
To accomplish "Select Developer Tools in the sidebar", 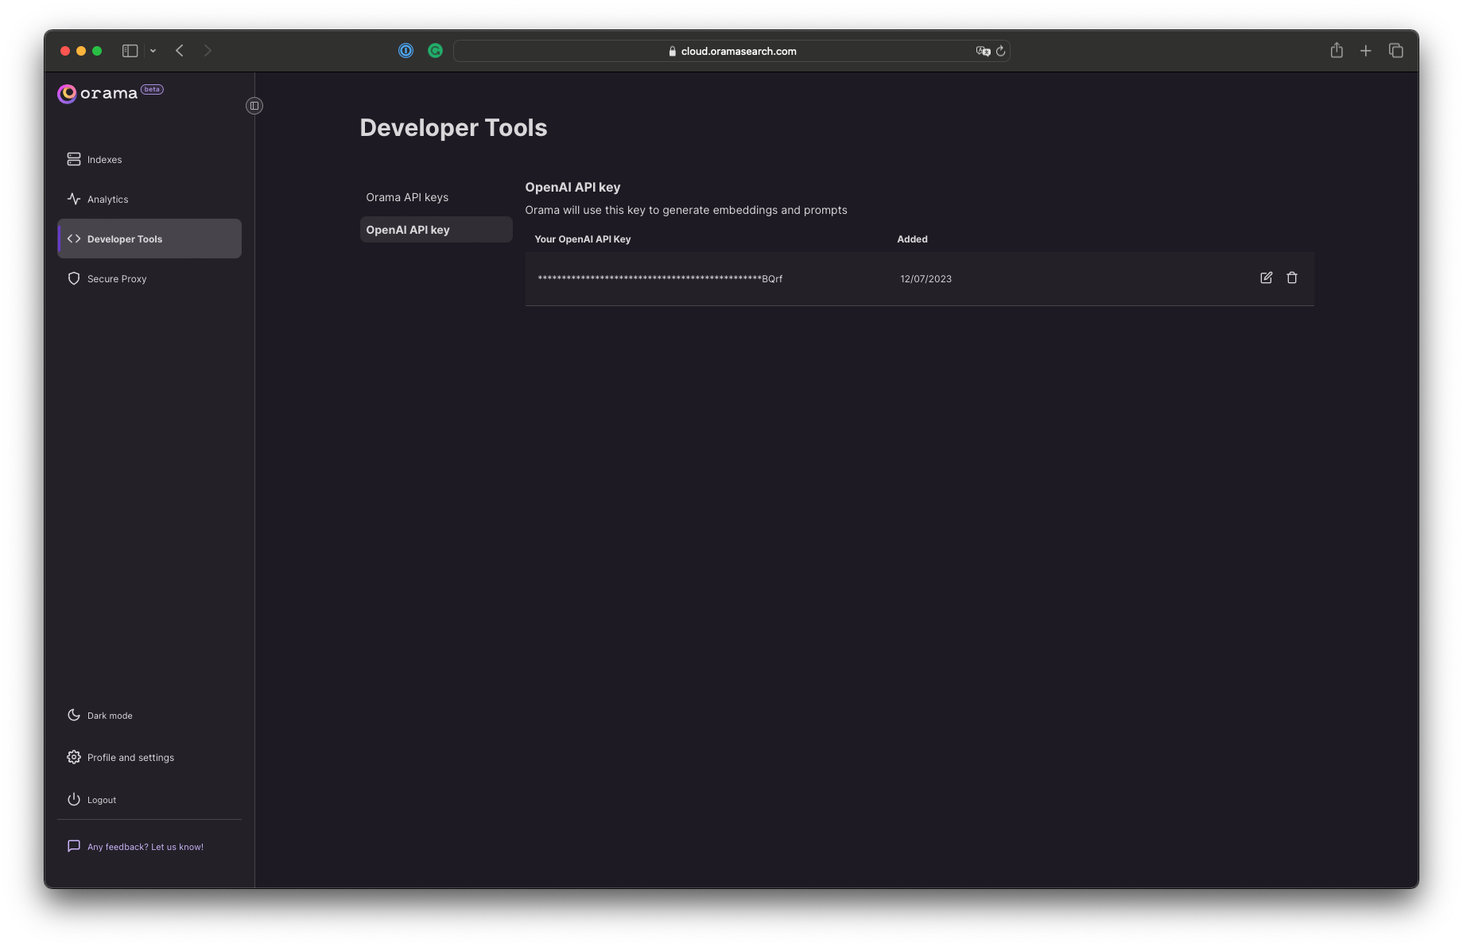I will click(x=149, y=239).
